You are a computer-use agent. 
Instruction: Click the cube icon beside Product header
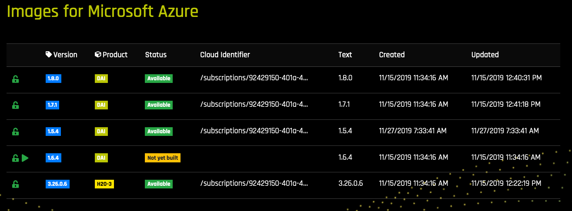pyautogui.click(x=98, y=55)
